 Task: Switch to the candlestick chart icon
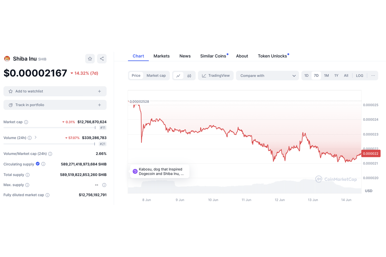[x=189, y=75]
